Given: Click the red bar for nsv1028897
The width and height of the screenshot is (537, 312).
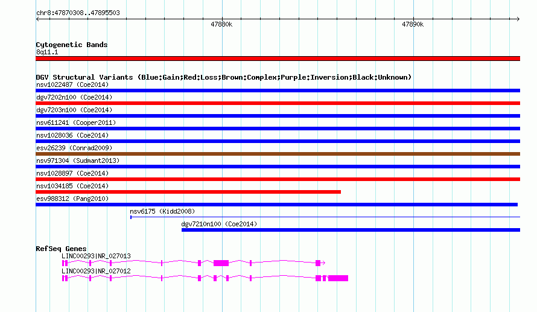Looking at the screenshot, I should (278, 179).
